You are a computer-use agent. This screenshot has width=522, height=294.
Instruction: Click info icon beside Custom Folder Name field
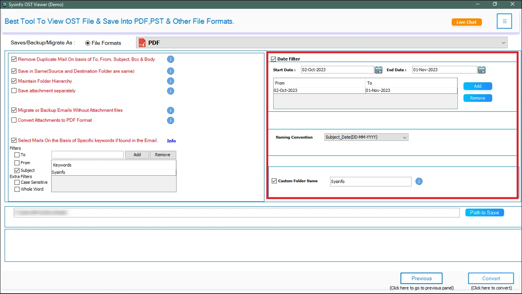419,181
